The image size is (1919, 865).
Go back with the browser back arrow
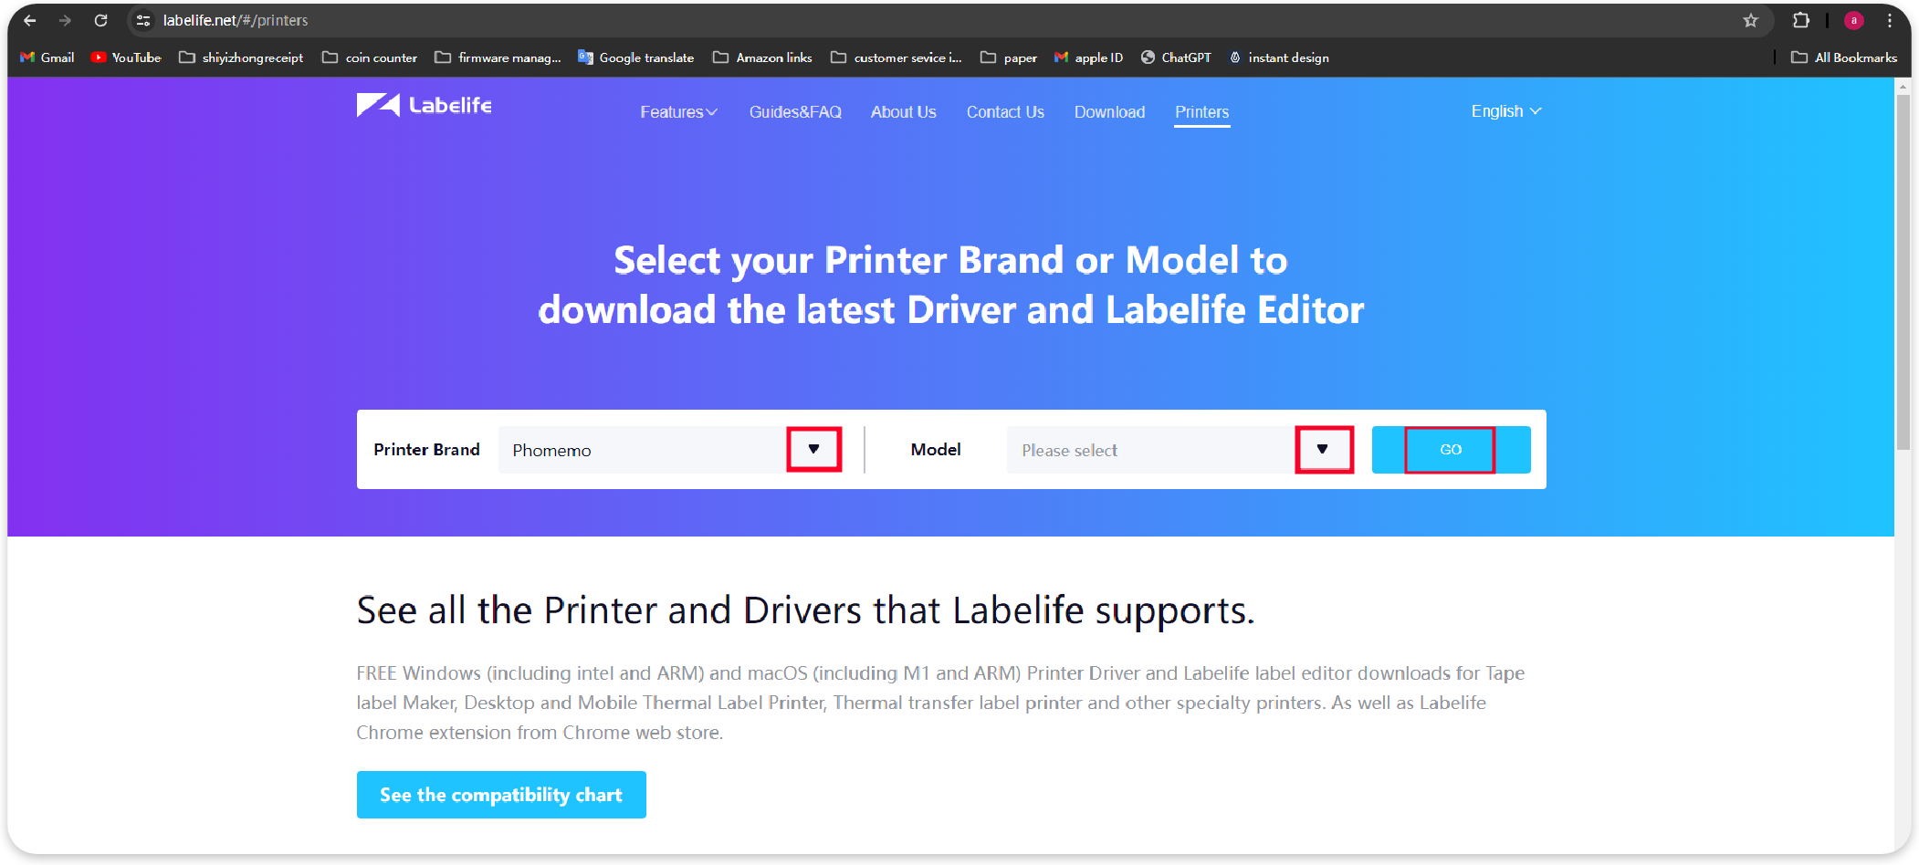coord(29,20)
